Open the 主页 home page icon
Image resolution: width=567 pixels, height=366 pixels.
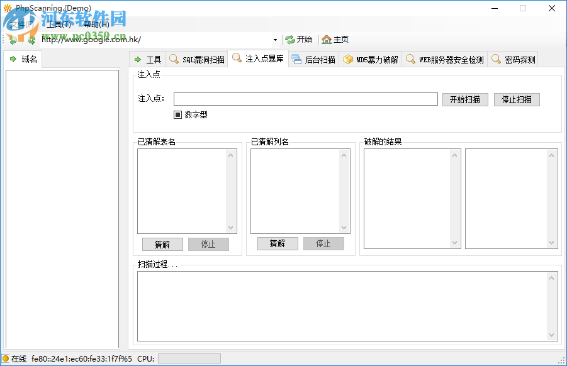click(x=325, y=39)
